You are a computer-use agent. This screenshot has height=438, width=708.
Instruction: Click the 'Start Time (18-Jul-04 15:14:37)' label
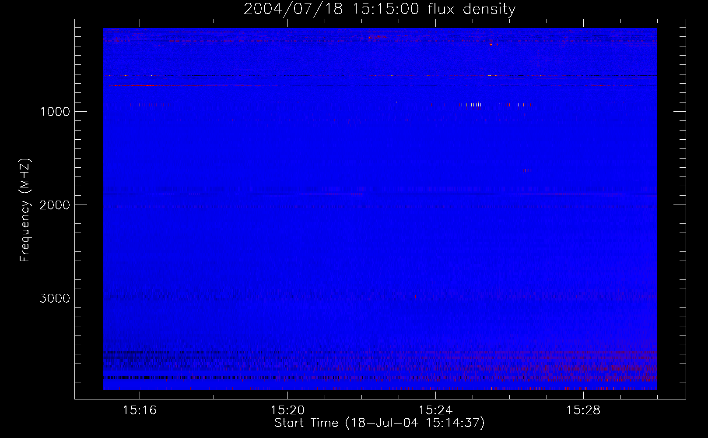coord(379,423)
